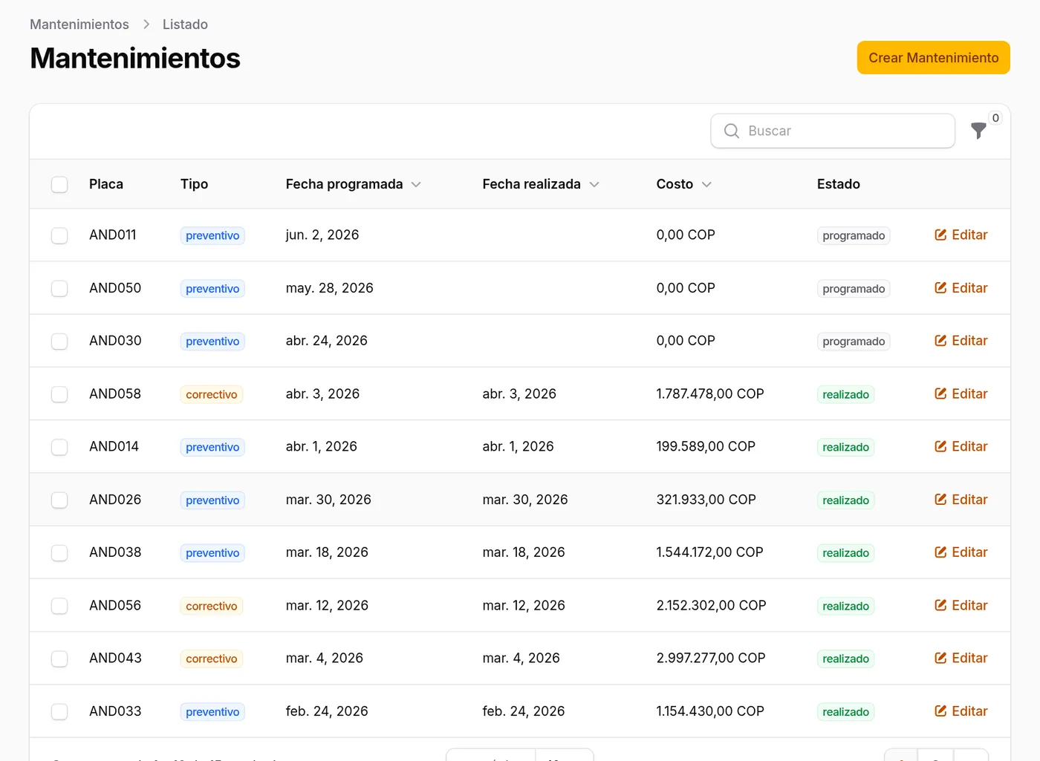The height and width of the screenshot is (761, 1040).
Task: Toggle the select-all checkbox in header
Action: point(59,184)
